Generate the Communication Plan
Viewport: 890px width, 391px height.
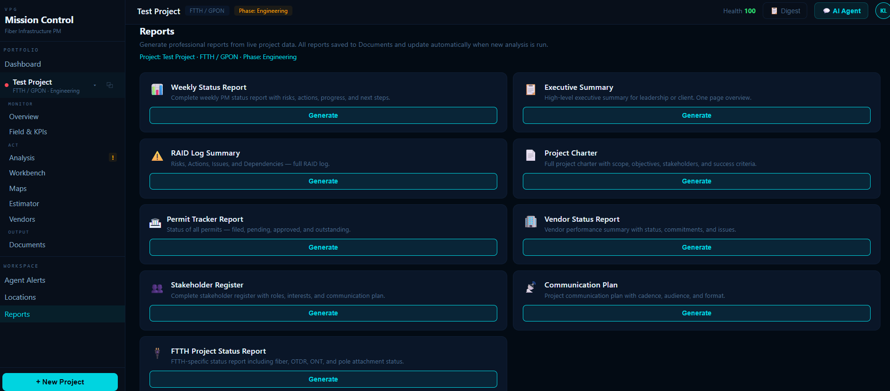point(696,313)
